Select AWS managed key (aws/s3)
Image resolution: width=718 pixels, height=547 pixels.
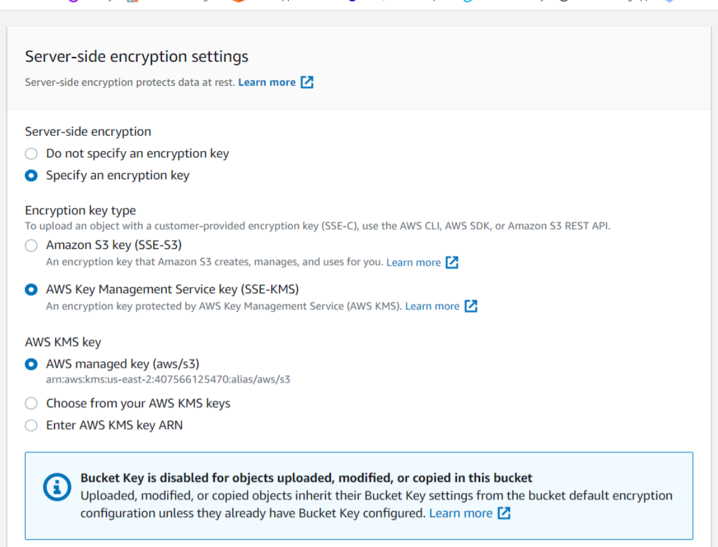(x=31, y=364)
